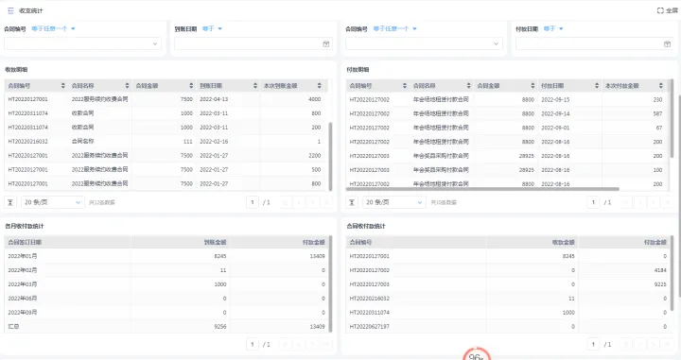Open calendar icon in 付款日期 field
Image resolution: width=681 pixels, height=360 pixels.
668,43
